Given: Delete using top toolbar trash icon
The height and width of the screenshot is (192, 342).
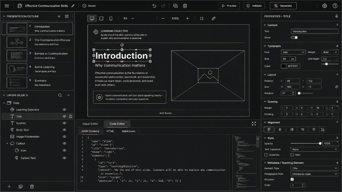Looking at the screenshot, I should 185,6.
